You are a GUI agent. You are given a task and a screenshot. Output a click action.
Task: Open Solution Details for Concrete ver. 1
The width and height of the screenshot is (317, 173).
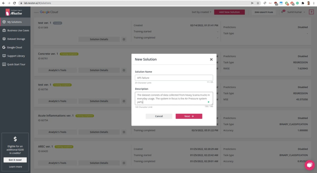(99, 70)
